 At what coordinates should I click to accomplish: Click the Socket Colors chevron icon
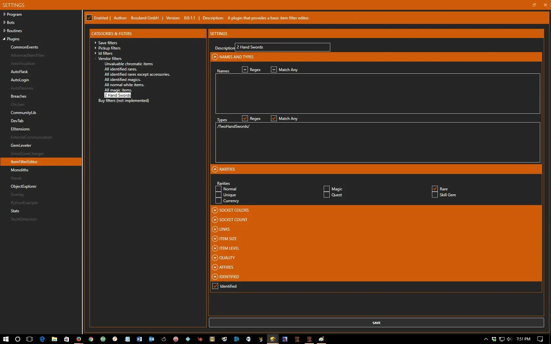215,210
